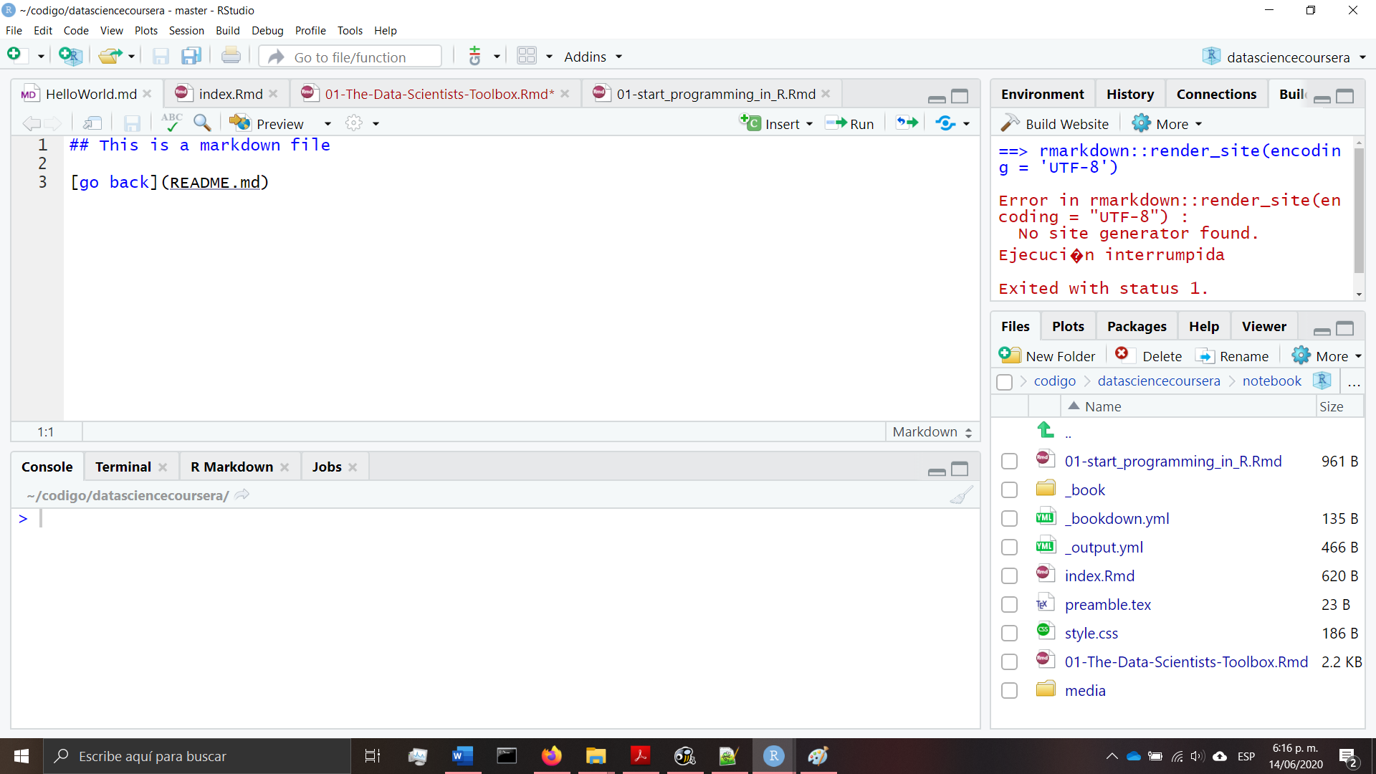
Task: Click the Re-run previous code icon
Action: (906, 123)
